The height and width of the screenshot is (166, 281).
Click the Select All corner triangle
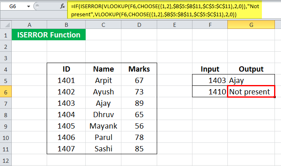coord(6,25)
